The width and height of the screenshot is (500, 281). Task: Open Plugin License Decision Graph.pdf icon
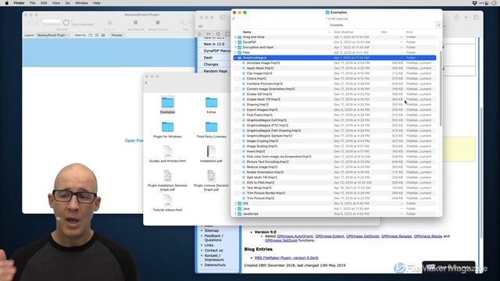211,176
